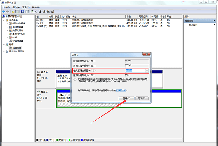Open the 操作(A) menu
Viewport: 218px width, 146px height.
[x=16, y=7]
